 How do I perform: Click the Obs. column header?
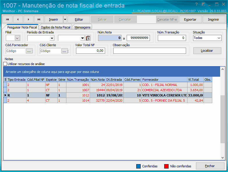tap(208, 80)
